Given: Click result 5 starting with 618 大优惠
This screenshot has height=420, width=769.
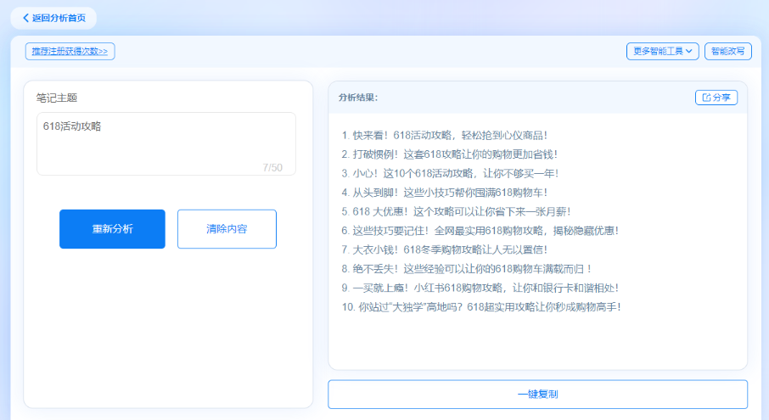Looking at the screenshot, I should (456, 211).
